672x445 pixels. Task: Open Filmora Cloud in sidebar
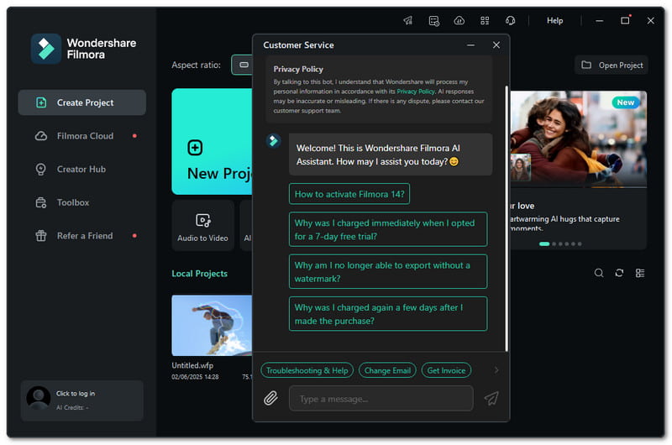(x=81, y=136)
